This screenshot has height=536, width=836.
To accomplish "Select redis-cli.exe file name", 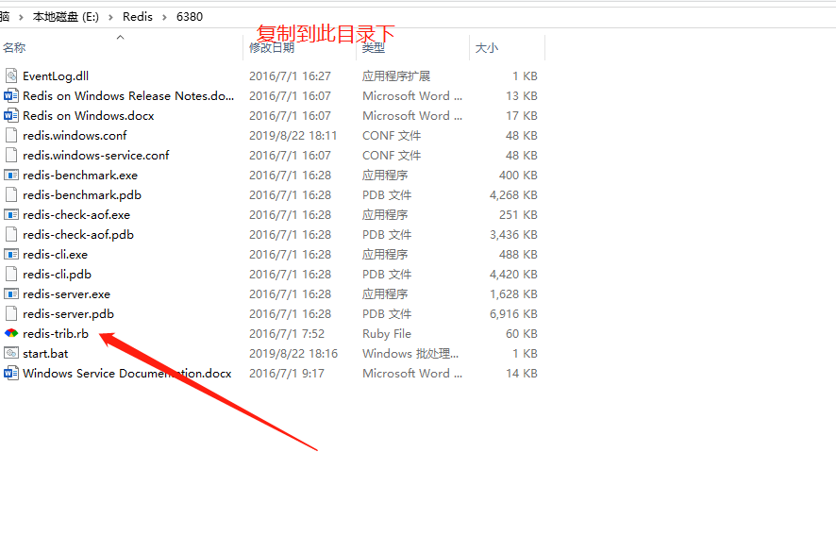I will 55,255.
